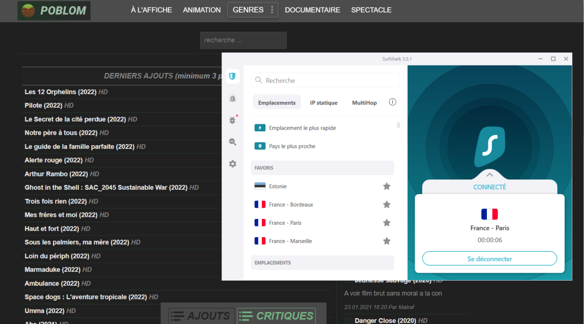Open the Surfshark search magnifier sidebar icon
Image resolution: width=584 pixels, height=324 pixels.
[x=232, y=142]
